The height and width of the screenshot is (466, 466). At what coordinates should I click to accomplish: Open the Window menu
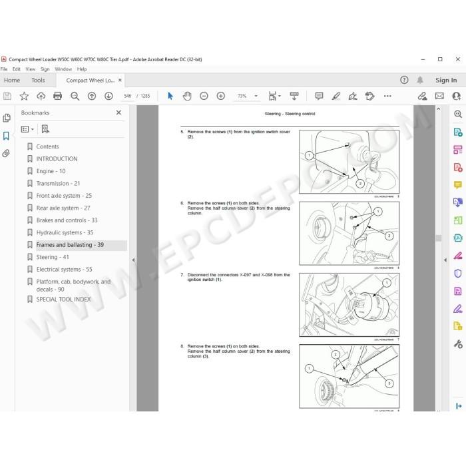click(x=63, y=69)
